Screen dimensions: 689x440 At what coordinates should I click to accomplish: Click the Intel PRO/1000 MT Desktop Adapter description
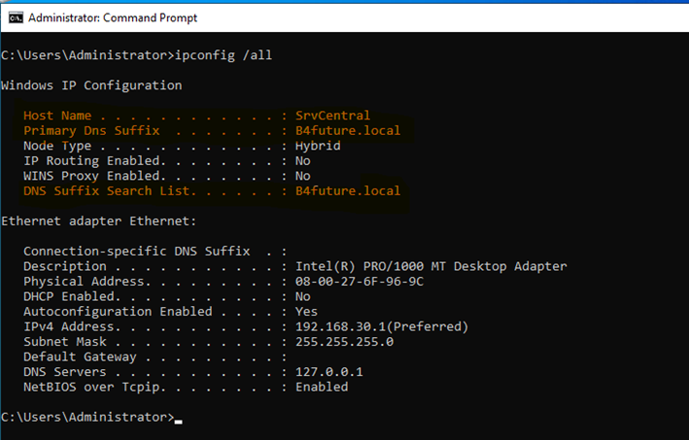(431, 266)
